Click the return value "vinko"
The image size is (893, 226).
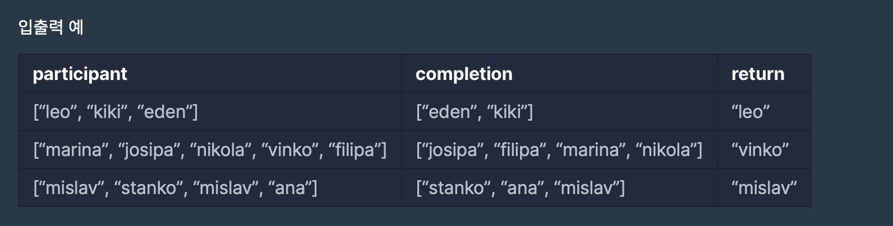click(x=760, y=150)
